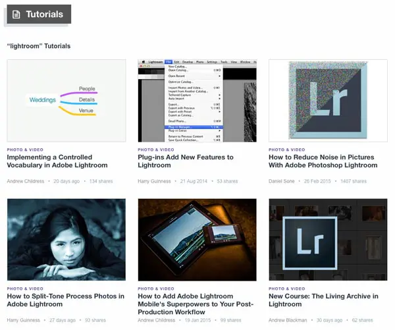Click Photo & Video category above Living Archive course
Viewport: 395px width, 330px height.
tap(287, 289)
